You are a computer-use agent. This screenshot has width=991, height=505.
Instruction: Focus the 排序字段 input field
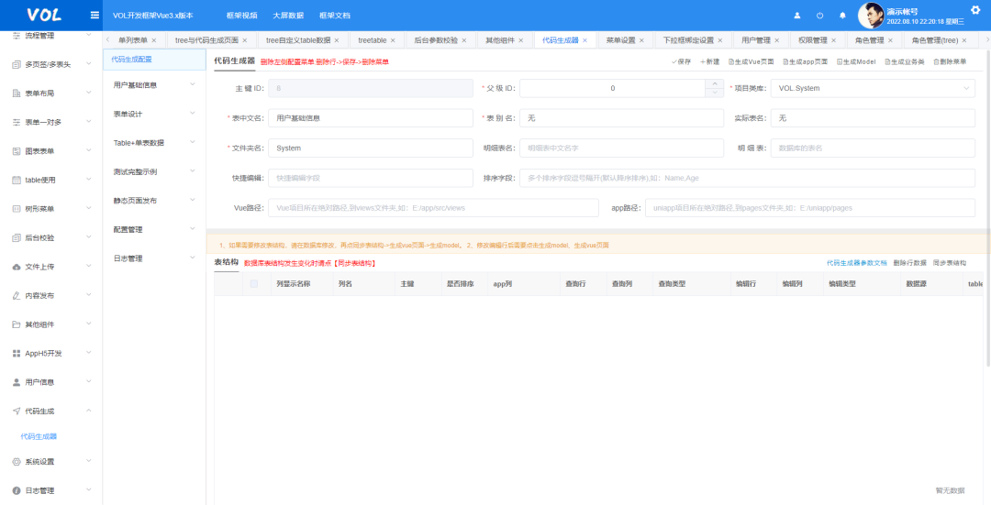747,178
